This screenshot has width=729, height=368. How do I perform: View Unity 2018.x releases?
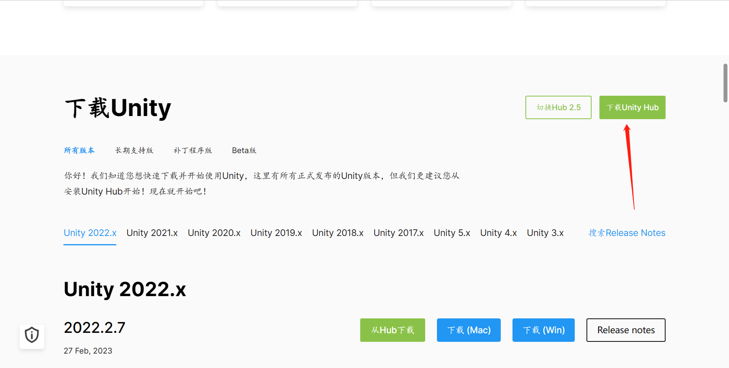tap(338, 233)
